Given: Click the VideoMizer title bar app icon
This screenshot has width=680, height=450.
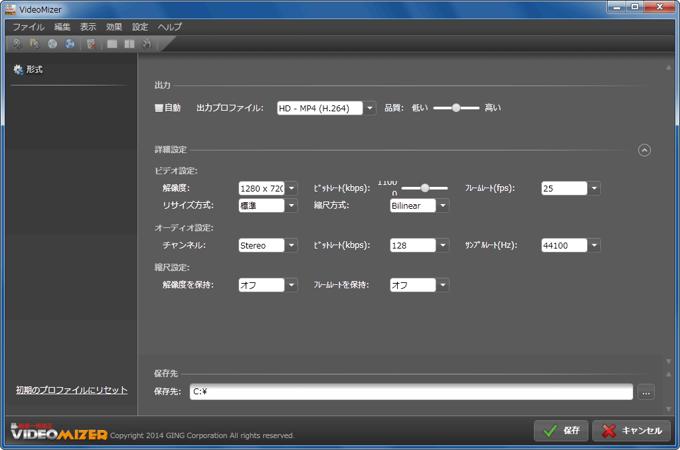Looking at the screenshot, I should point(10,9).
